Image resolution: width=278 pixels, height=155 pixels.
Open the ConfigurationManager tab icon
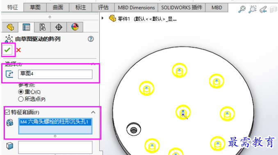[x=42, y=27]
